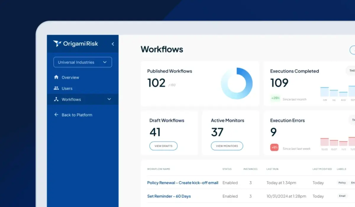Click the Published Workflows donut chart
Image resolution: width=355 pixels, height=207 pixels.
237,83
